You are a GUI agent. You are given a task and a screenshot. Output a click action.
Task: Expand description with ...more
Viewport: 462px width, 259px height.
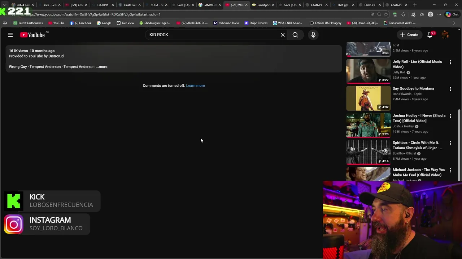102,67
